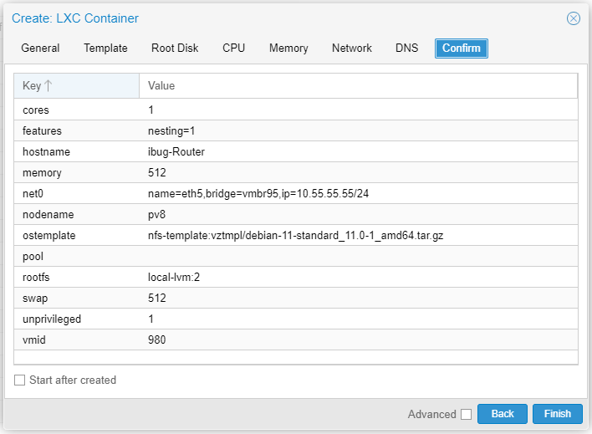Open the General tab
This screenshot has height=434, width=592.
[x=40, y=48]
